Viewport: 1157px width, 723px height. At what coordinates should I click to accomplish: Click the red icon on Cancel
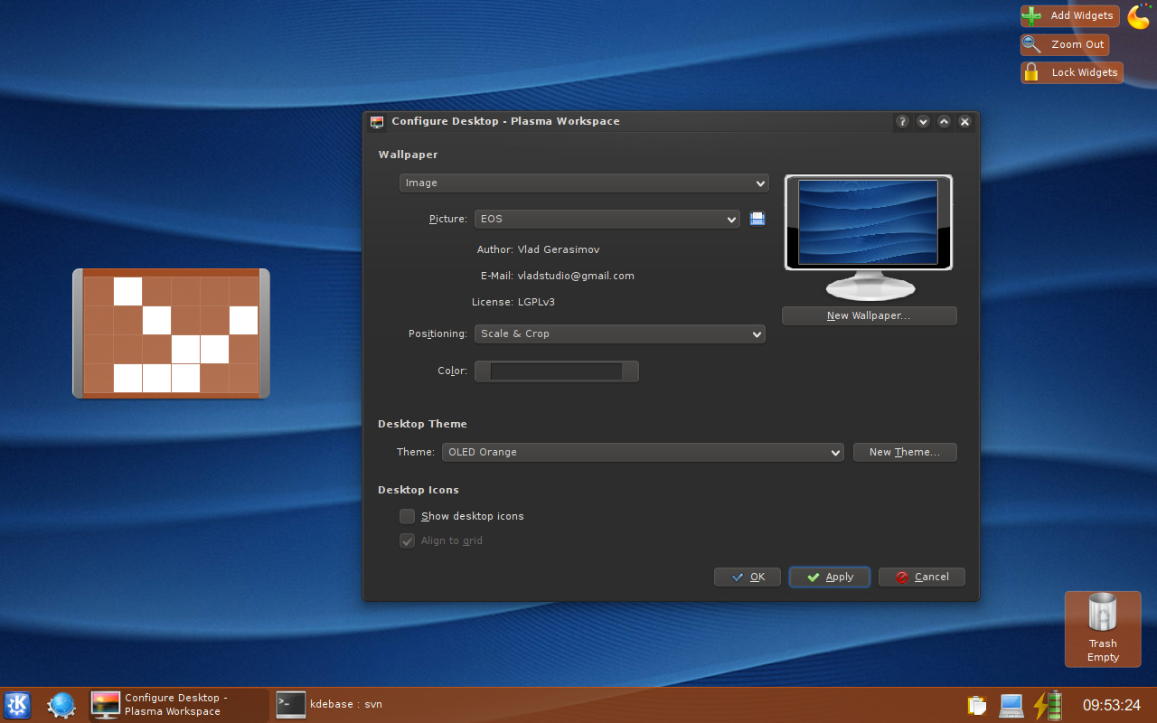(x=902, y=577)
